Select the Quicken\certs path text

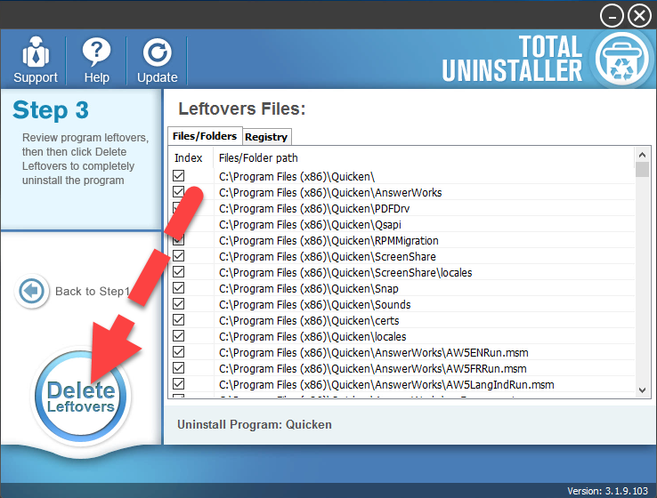(309, 320)
